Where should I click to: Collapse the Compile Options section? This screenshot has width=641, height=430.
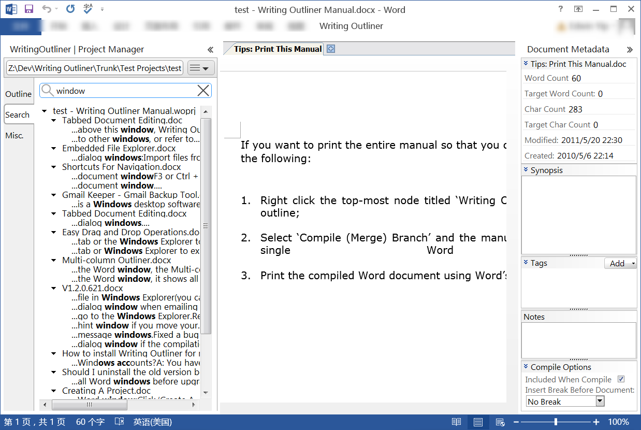coord(526,367)
